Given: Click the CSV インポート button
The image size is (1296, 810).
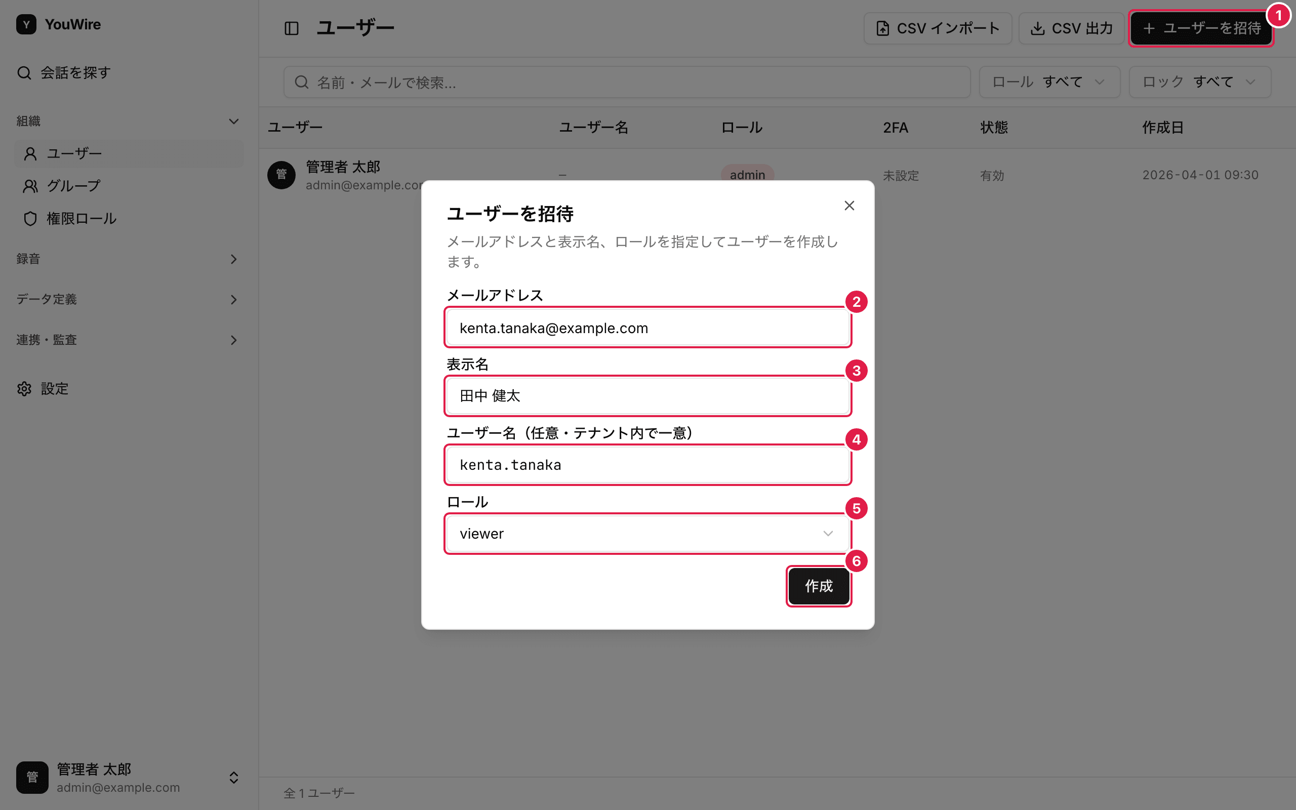Looking at the screenshot, I should [x=938, y=28].
